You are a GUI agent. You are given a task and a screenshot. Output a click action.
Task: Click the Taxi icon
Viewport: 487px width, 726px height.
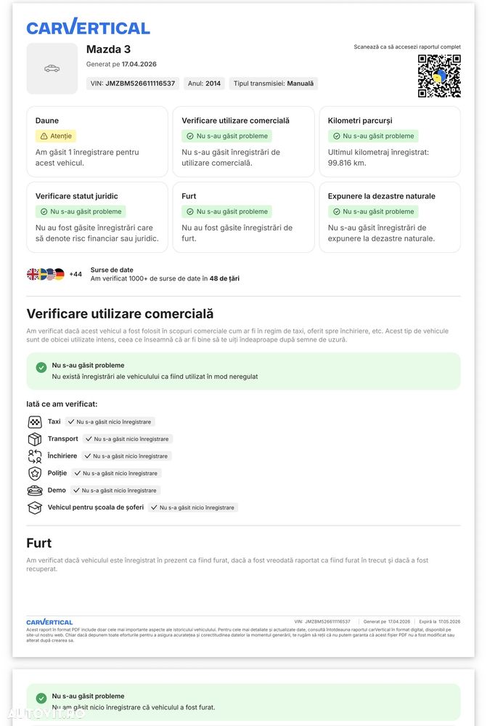(35, 422)
